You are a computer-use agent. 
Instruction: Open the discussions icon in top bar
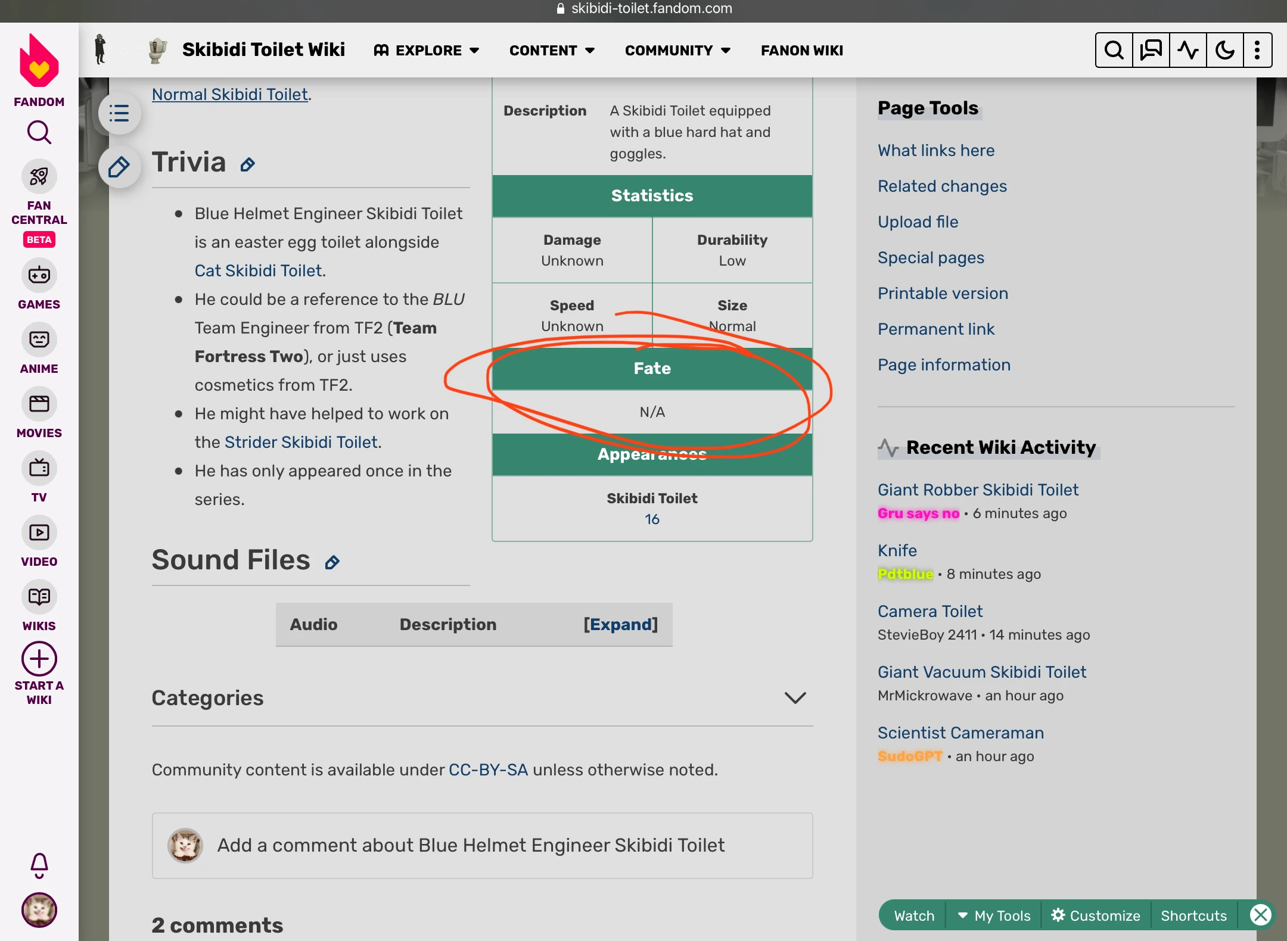click(x=1151, y=50)
